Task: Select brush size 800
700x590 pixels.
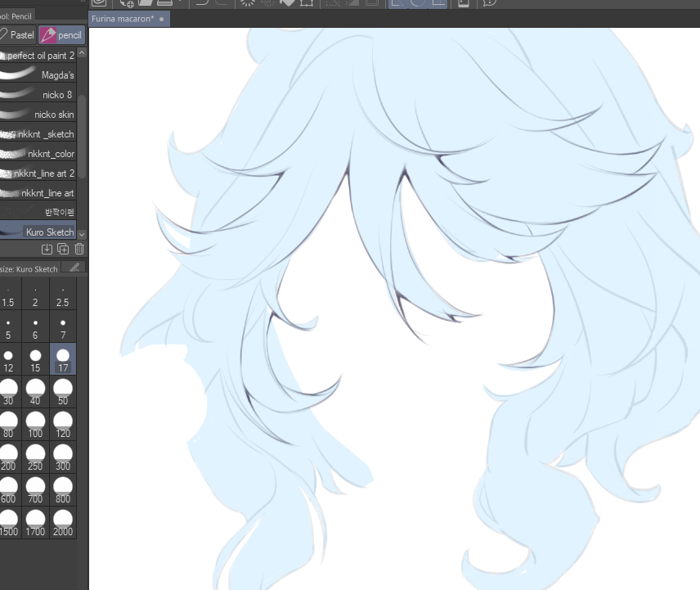Action: (x=62, y=490)
